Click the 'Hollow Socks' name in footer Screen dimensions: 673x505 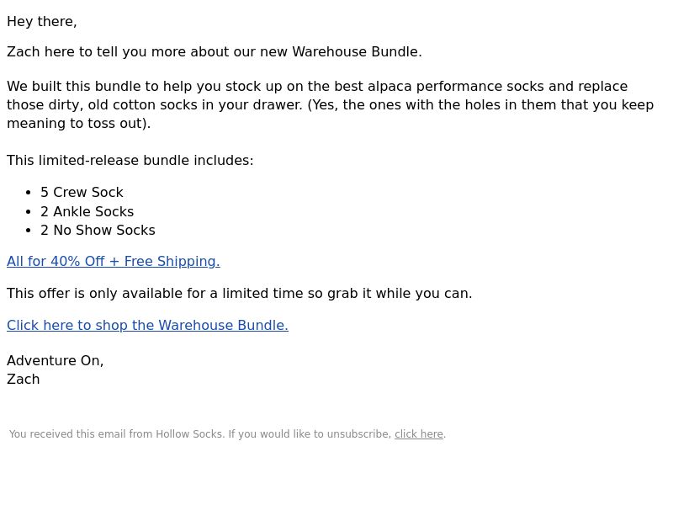pos(190,434)
